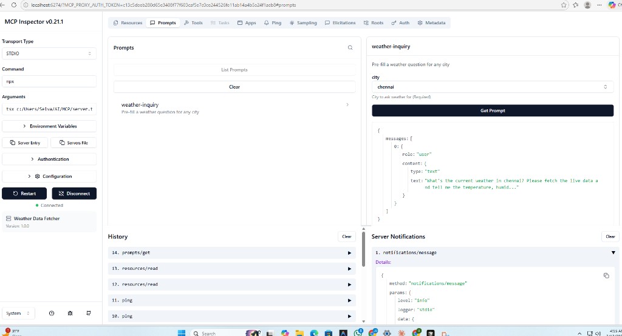Restart the server connection
Viewport: 622px width, 336px height.
[24, 193]
